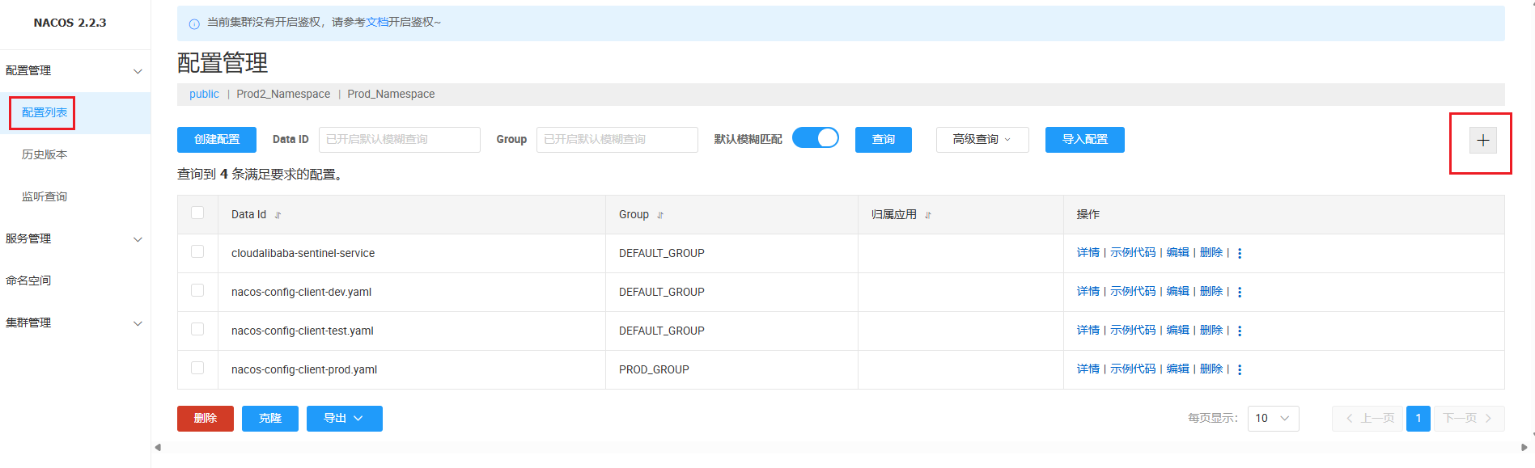Click 删除 for nacos-config-client-dev.yaml row
The height and width of the screenshot is (468, 1535).
pyautogui.click(x=1211, y=292)
